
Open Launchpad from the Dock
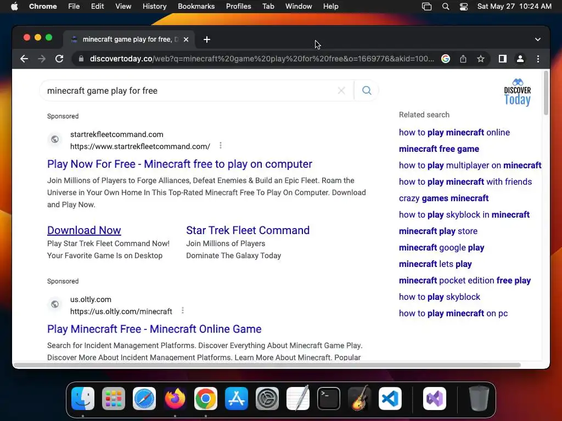(x=114, y=399)
